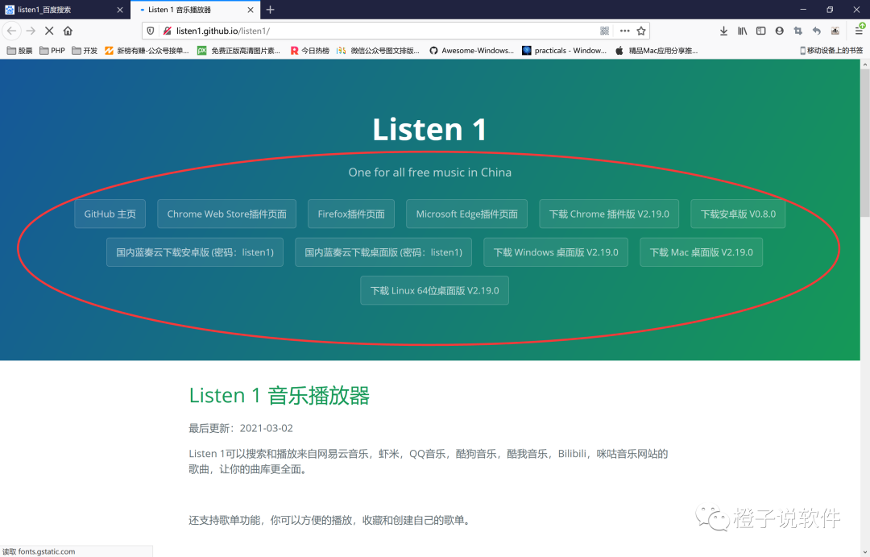Click the undo arrow toolbar icon

click(x=817, y=31)
